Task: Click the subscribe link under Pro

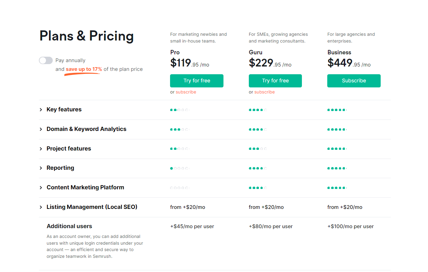Action: [x=186, y=92]
